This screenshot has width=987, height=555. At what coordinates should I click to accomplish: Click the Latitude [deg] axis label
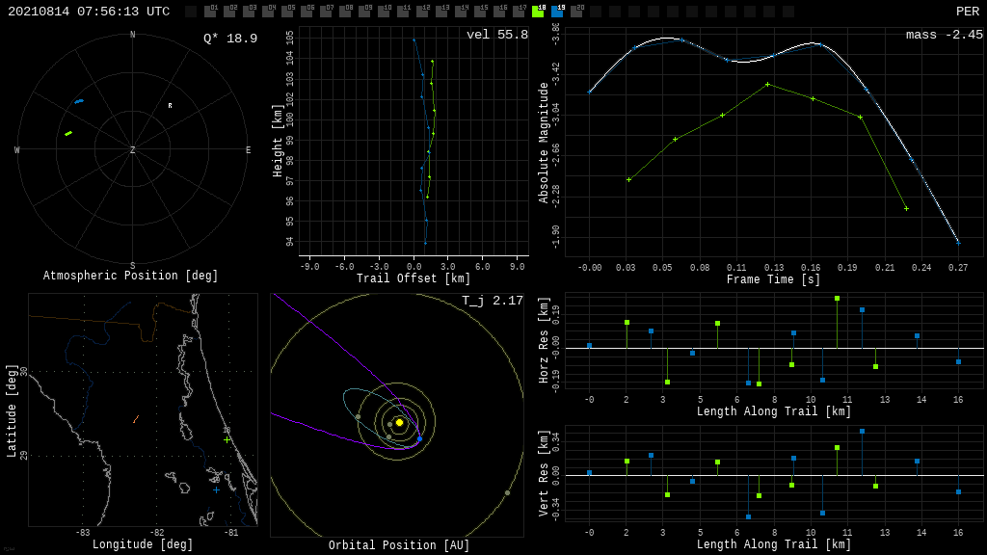pyautogui.click(x=12, y=410)
